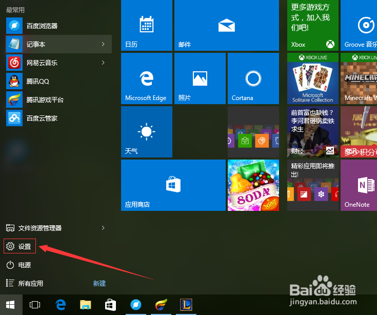This screenshot has width=377, height=315.
Task: Open 文件资源管理器 file explorer
Action: [58, 228]
